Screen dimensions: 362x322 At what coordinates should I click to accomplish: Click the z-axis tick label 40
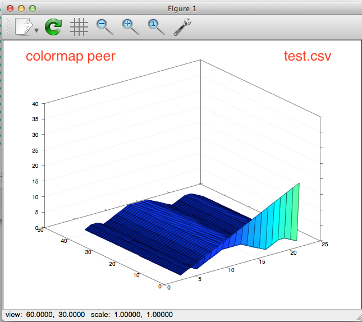coord(35,104)
